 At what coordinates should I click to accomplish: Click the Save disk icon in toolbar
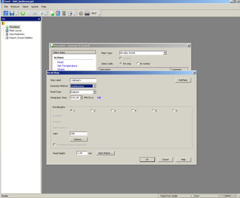12,13
